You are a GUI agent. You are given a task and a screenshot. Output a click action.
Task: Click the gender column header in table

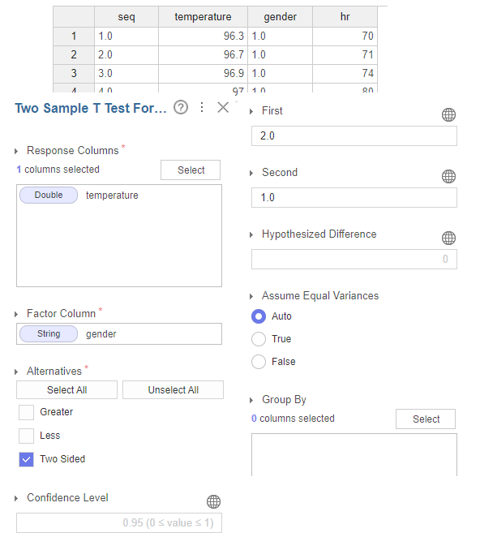click(280, 17)
